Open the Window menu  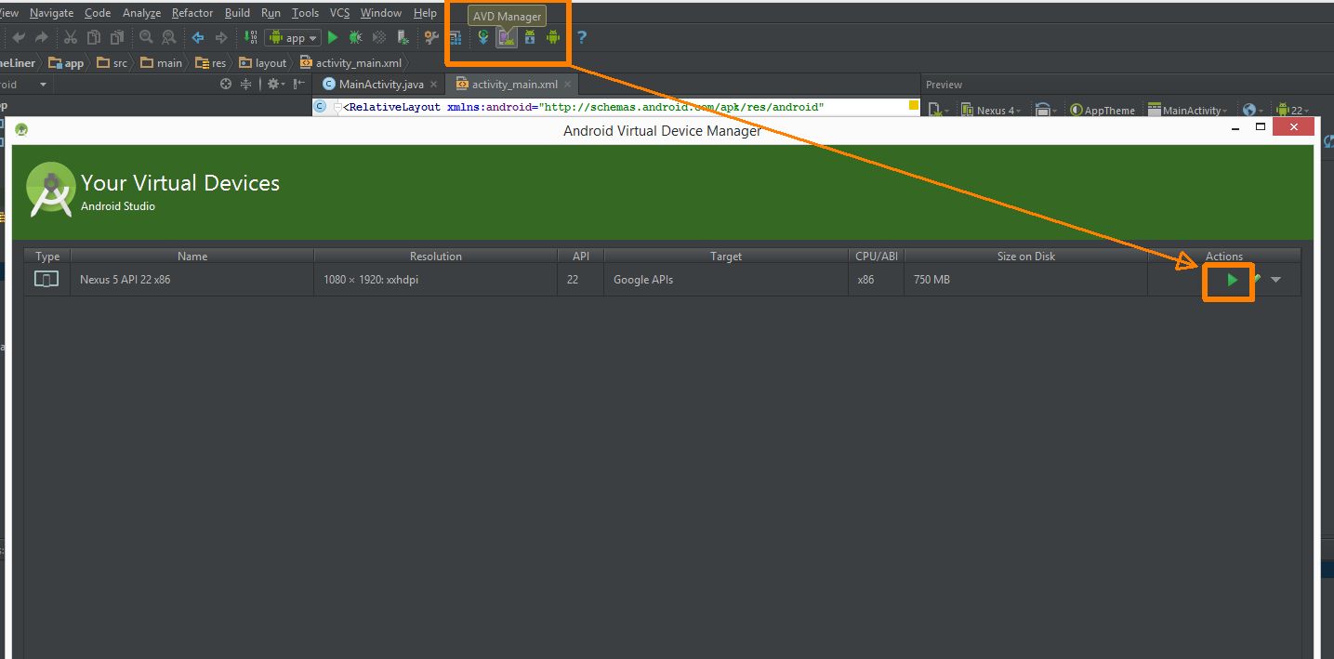coord(381,13)
